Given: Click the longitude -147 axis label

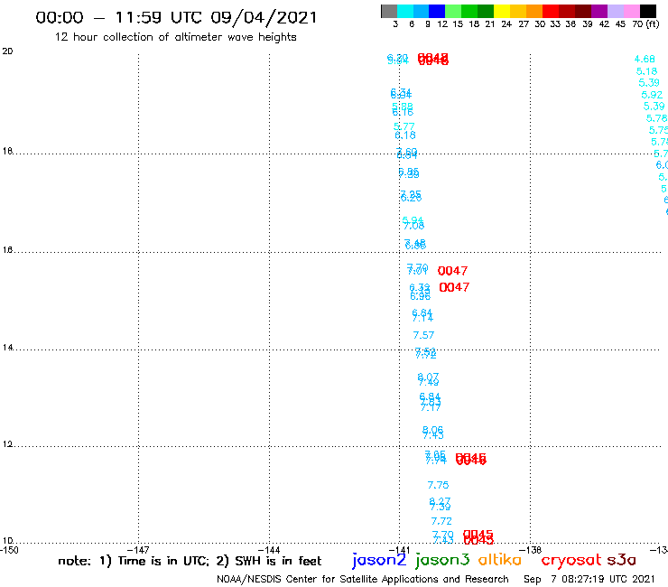Looking at the screenshot, I should click(138, 550).
